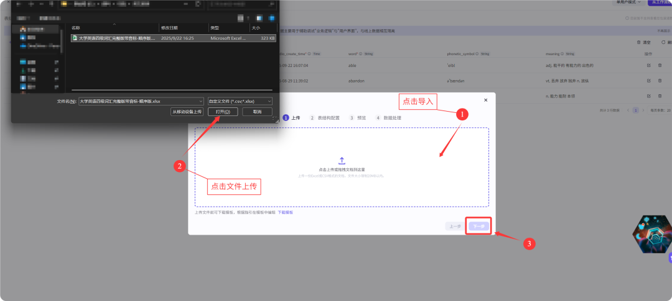
Task: Click the upload arrow icon in the drop zone
Action: point(342,161)
